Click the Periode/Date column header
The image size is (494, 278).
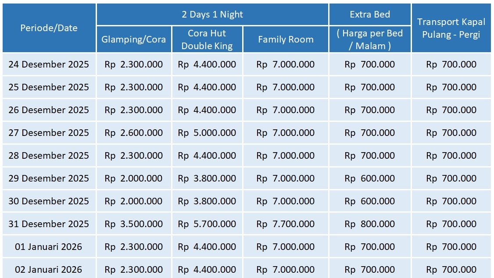(49, 28)
